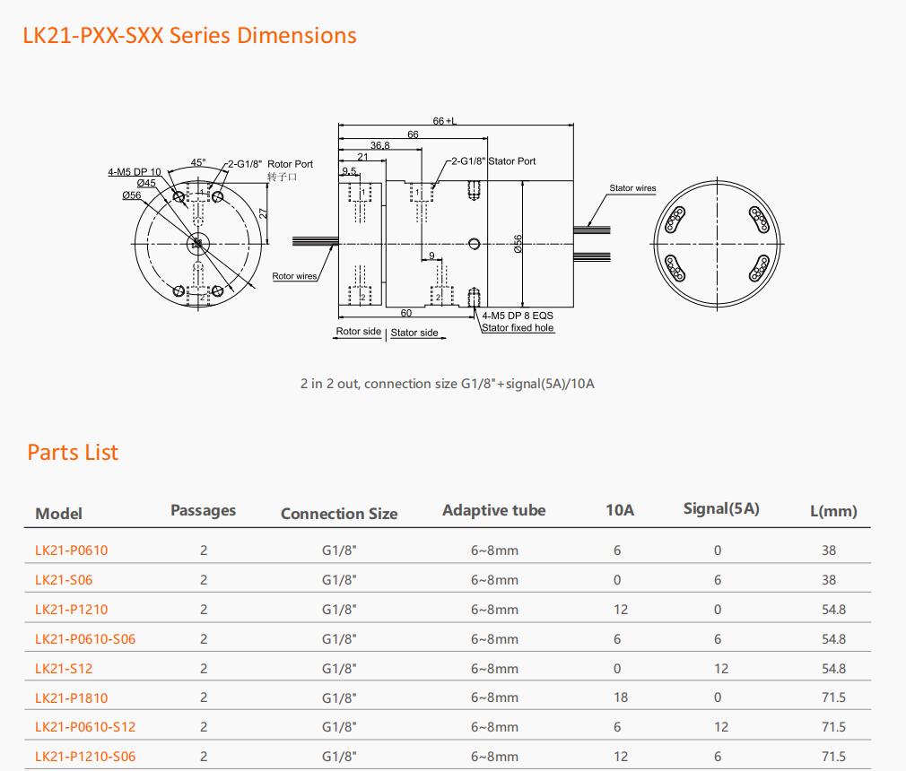Click the circular rotor front view drawing
Screen dimensions: 906x771
point(197,244)
